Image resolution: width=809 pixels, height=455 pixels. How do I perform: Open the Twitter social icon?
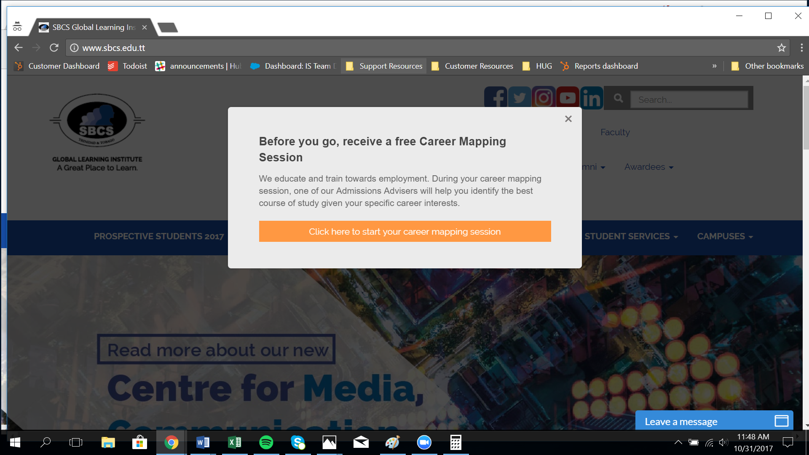click(519, 98)
